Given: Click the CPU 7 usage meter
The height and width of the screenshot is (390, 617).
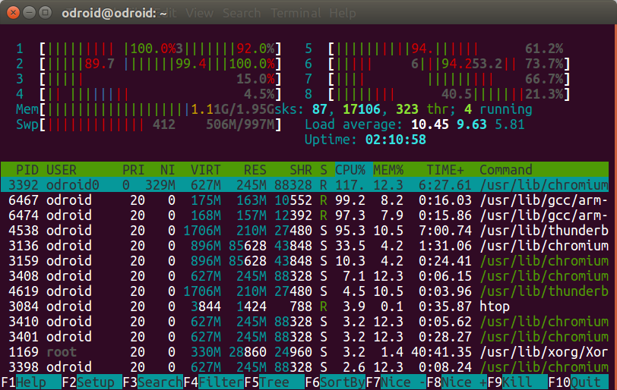Looking at the screenshot, I should [449, 79].
